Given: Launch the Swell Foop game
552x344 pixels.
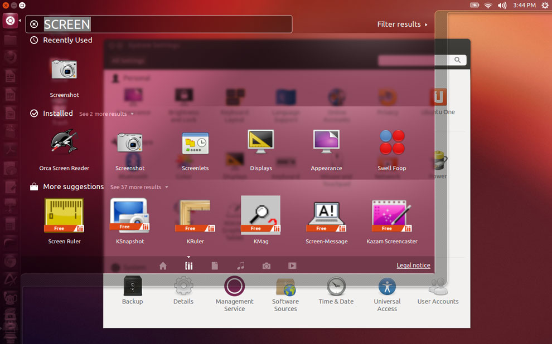Looking at the screenshot, I should coord(392,150).
